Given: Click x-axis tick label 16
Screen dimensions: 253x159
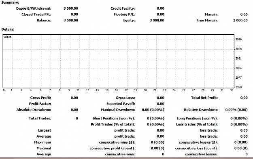Looking at the screenshot, I should tap(117, 90).
